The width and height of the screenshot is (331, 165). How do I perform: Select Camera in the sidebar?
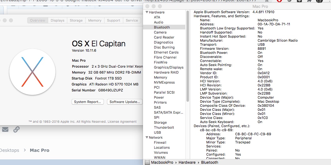click(160, 32)
